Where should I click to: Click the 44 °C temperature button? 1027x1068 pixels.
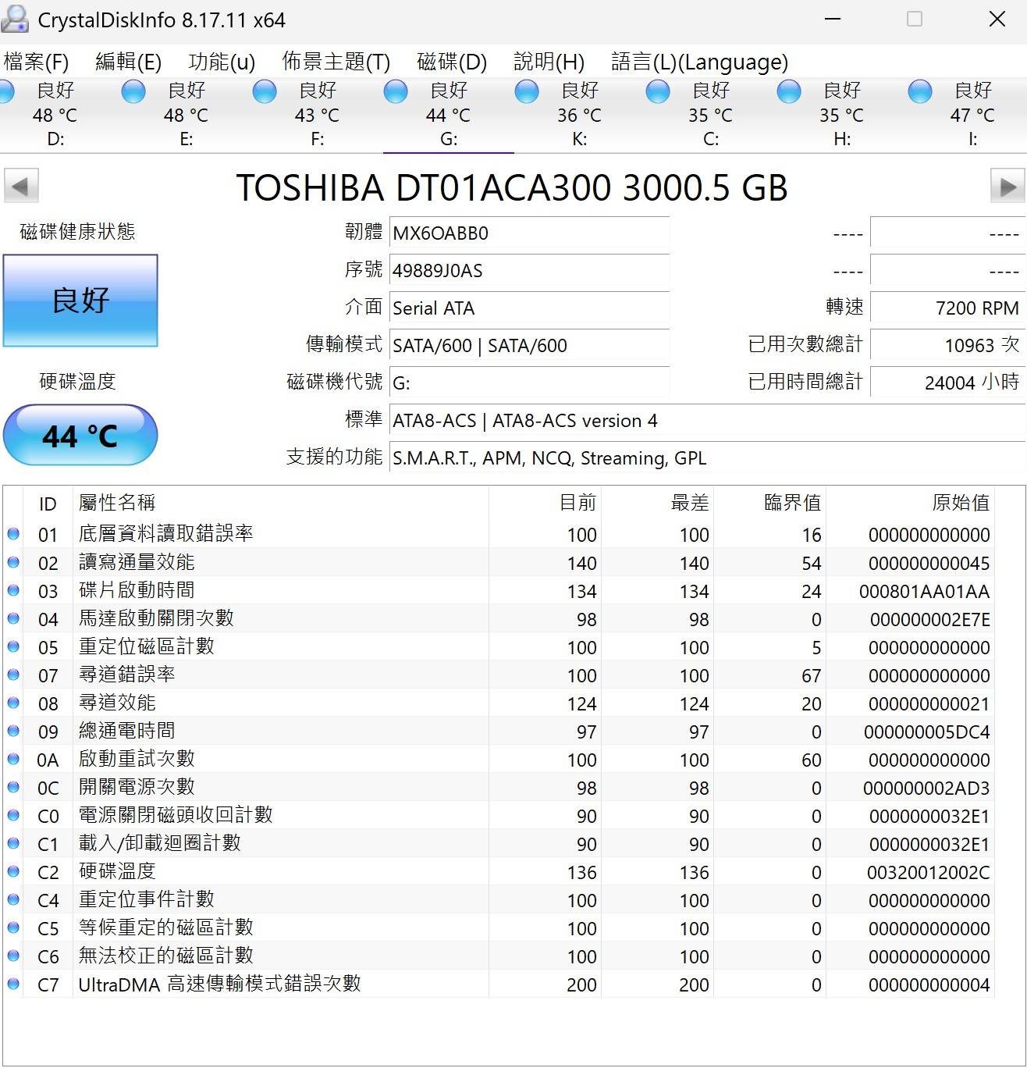click(80, 435)
